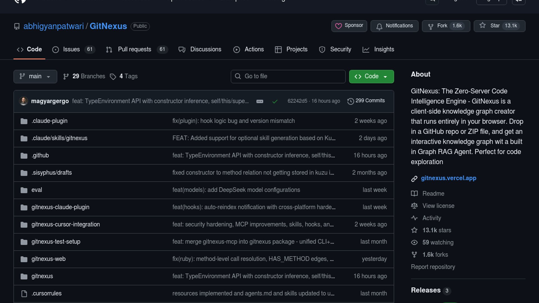View the 59 watching eye link
539x303 pixels.
(438, 242)
